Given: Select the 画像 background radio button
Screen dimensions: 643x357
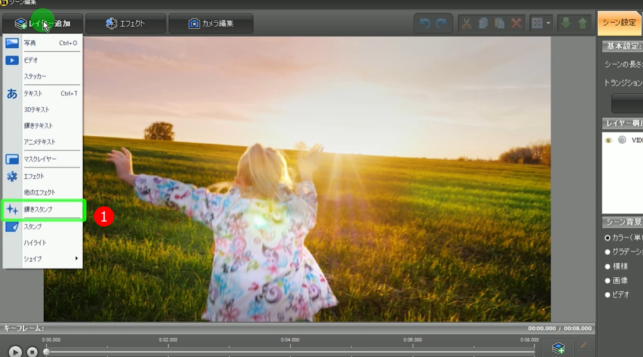Looking at the screenshot, I should click(607, 281).
